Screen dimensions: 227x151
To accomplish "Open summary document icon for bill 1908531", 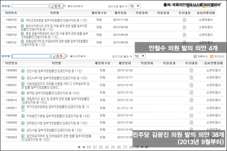I will pos(191,85).
